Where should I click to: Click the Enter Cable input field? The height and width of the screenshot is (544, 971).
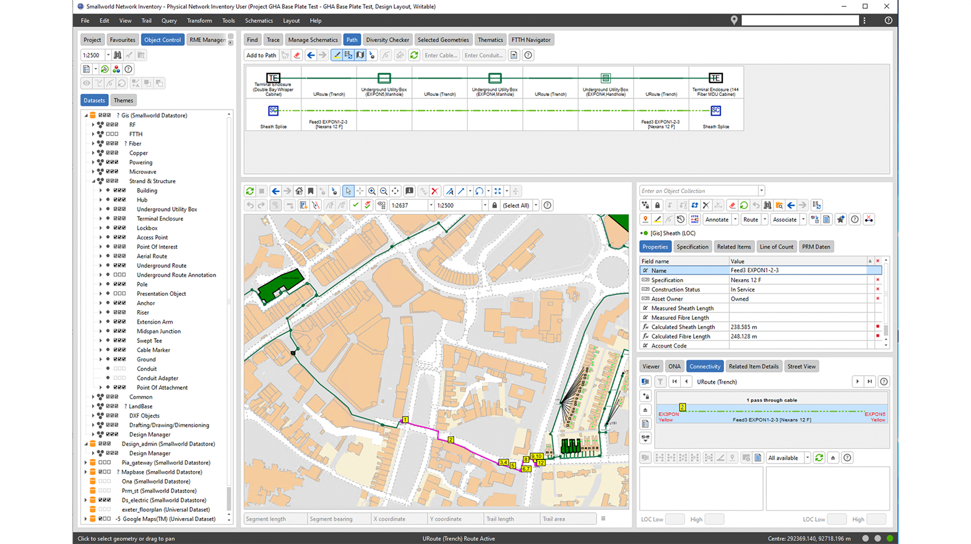pos(441,55)
